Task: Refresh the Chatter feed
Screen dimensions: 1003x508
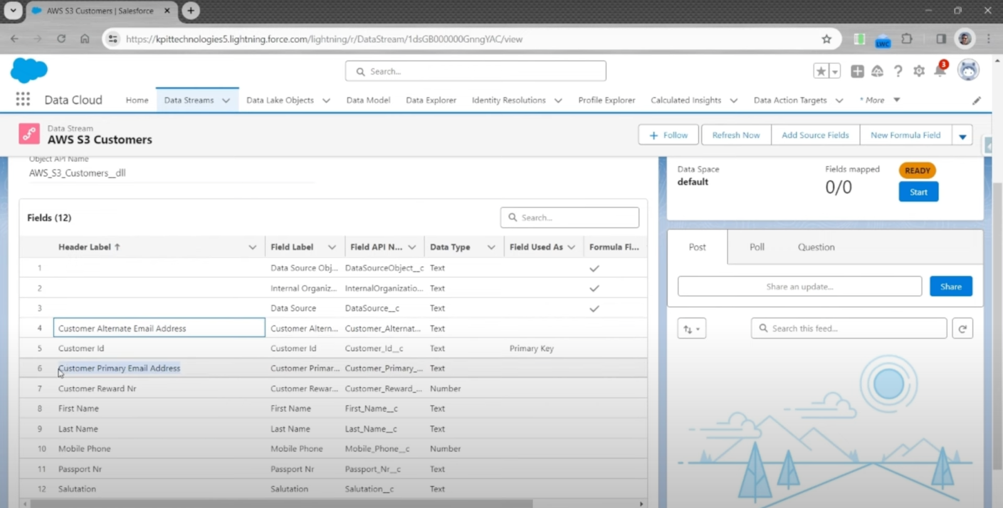Action: coord(962,329)
